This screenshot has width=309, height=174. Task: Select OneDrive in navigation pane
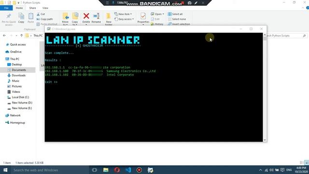tap(14, 52)
